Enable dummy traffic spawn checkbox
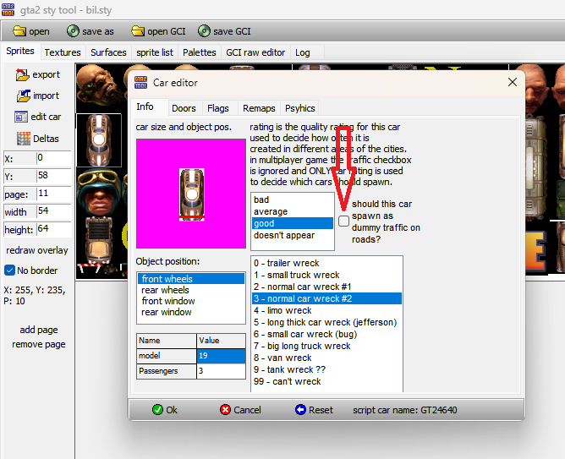 343,221
